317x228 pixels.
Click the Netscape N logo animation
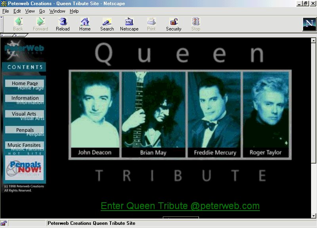click(x=309, y=24)
